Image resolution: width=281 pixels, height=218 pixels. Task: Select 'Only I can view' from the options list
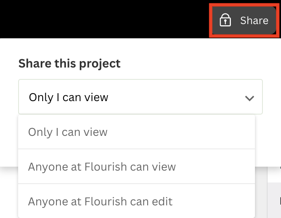[137, 132]
